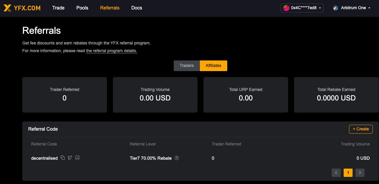379x184 pixels.
Task: Go to next page arrow
Action: point(360,172)
